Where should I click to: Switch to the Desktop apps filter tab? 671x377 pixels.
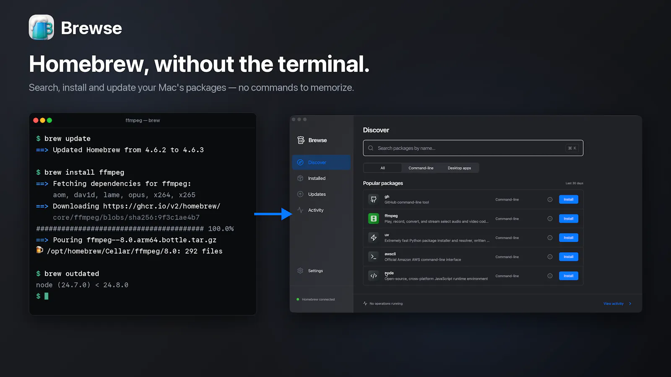(x=459, y=168)
